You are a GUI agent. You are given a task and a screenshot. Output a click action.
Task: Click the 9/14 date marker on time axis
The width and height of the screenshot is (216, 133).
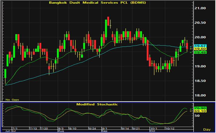[125, 128]
